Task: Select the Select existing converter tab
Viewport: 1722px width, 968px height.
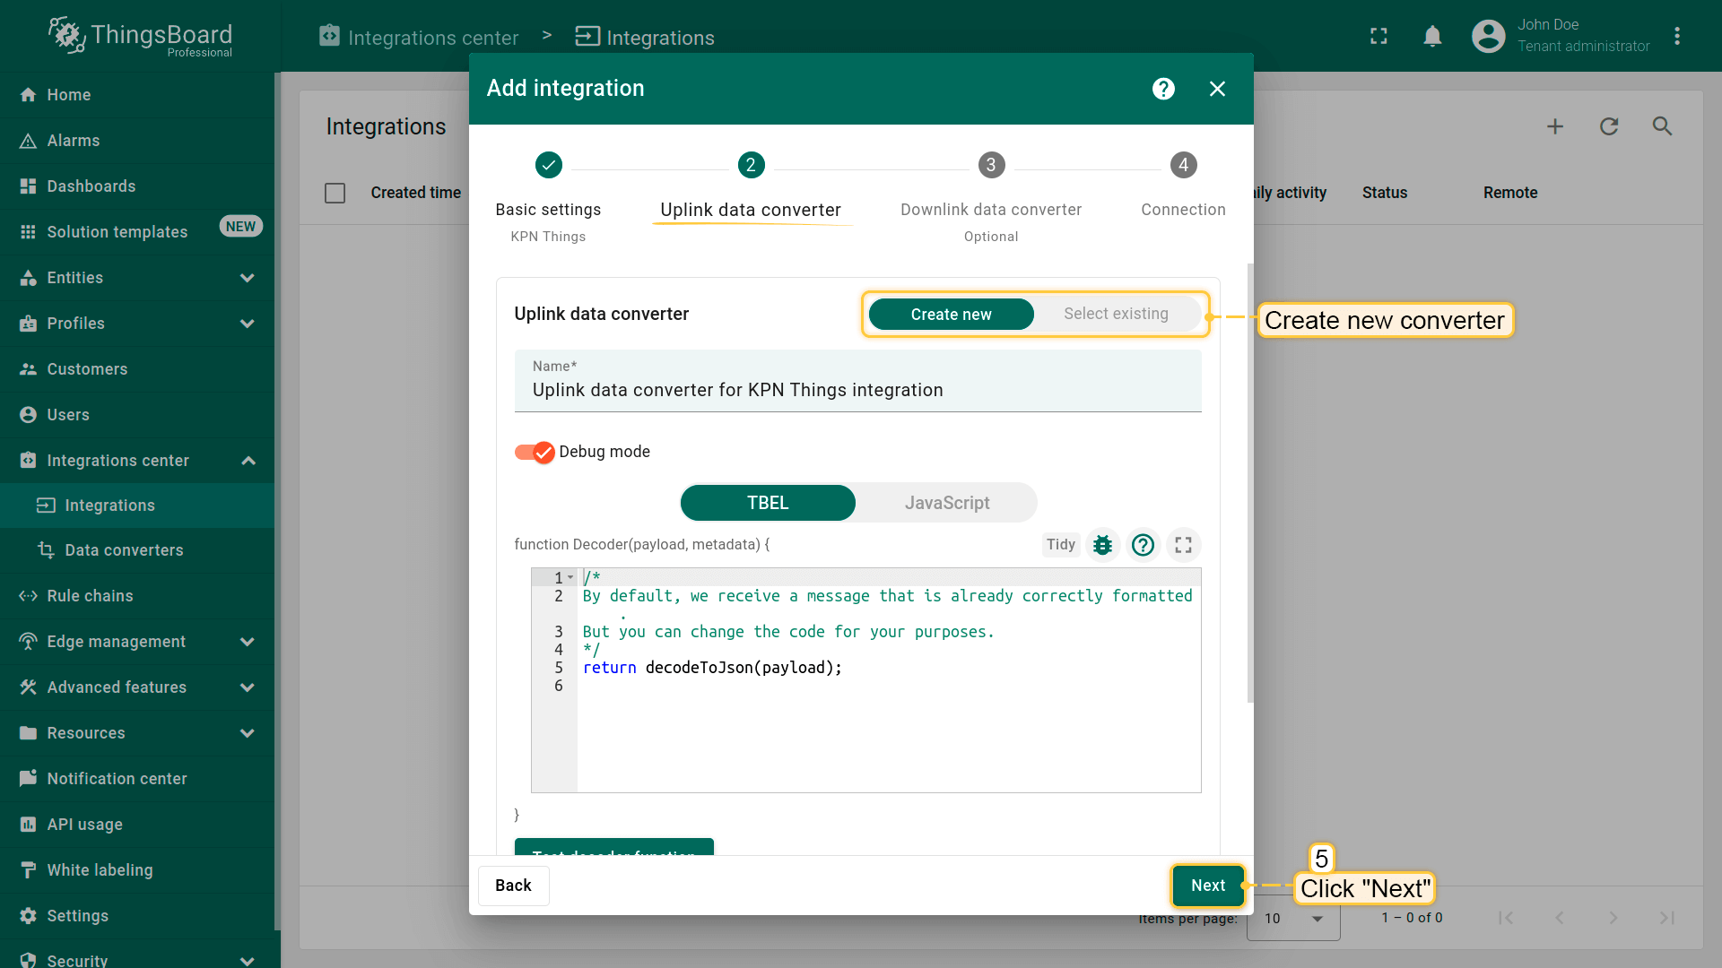Action: (1115, 314)
